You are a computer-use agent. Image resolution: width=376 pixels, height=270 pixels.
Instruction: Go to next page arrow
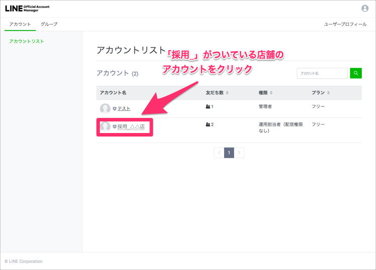pyautogui.click(x=239, y=153)
